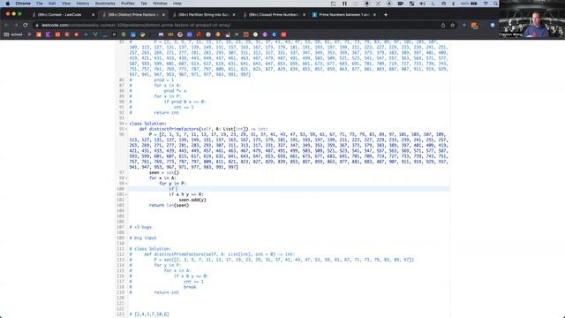Open the Apple menu
This screenshot has height=318, width=565.
7,4
